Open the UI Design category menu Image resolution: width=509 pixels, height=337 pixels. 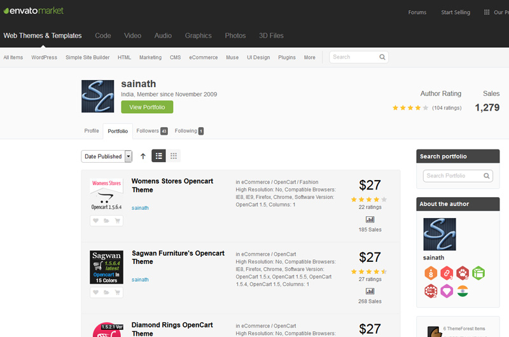coord(258,57)
